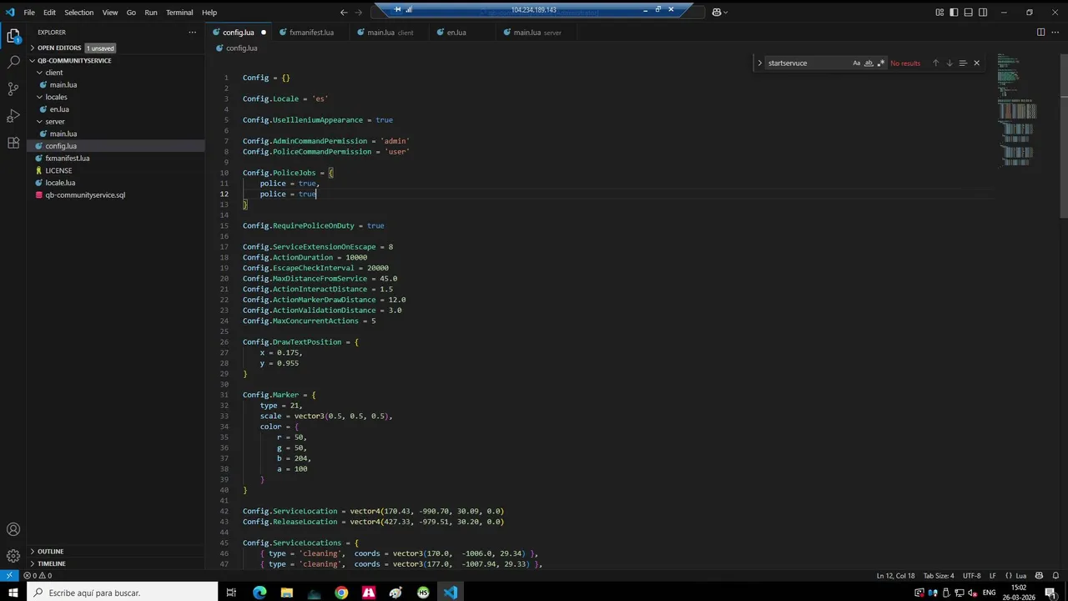Open the Accounts menu in activity bar

point(13,529)
